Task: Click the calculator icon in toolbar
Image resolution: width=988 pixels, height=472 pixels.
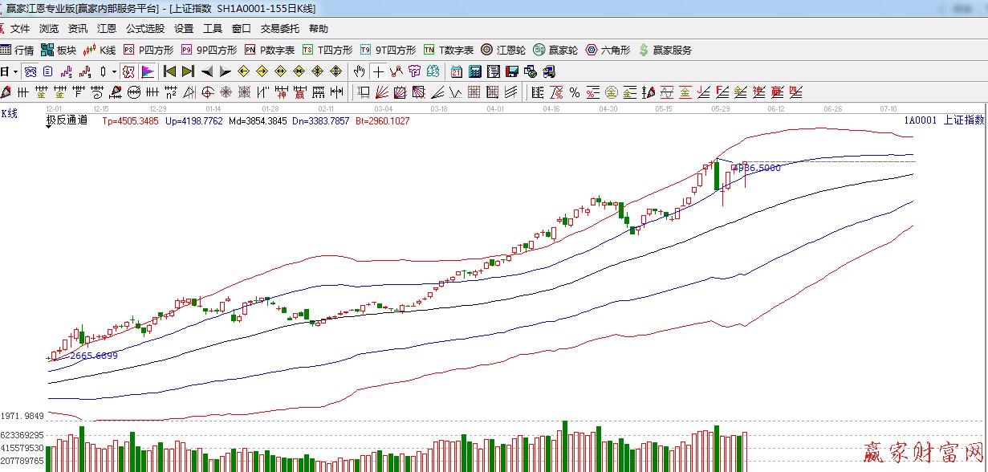Action: click(x=474, y=71)
